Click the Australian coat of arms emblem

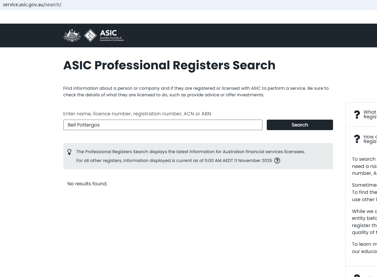click(x=72, y=35)
